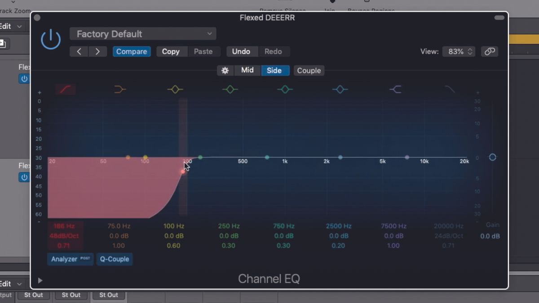539x303 pixels.
Task: Open the Factory Default preset menu
Action: pyautogui.click(x=142, y=34)
